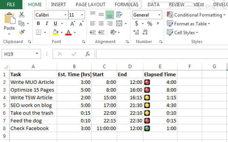
Task: Apply the yellow fill color swatch
Action: pyautogui.click(x=55, y=33)
